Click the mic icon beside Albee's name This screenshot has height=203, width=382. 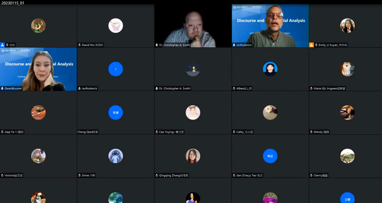click(x=234, y=89)
